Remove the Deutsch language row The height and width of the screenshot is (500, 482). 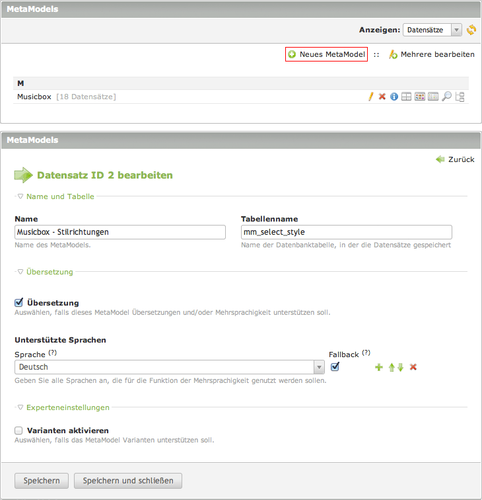point(413,367)
